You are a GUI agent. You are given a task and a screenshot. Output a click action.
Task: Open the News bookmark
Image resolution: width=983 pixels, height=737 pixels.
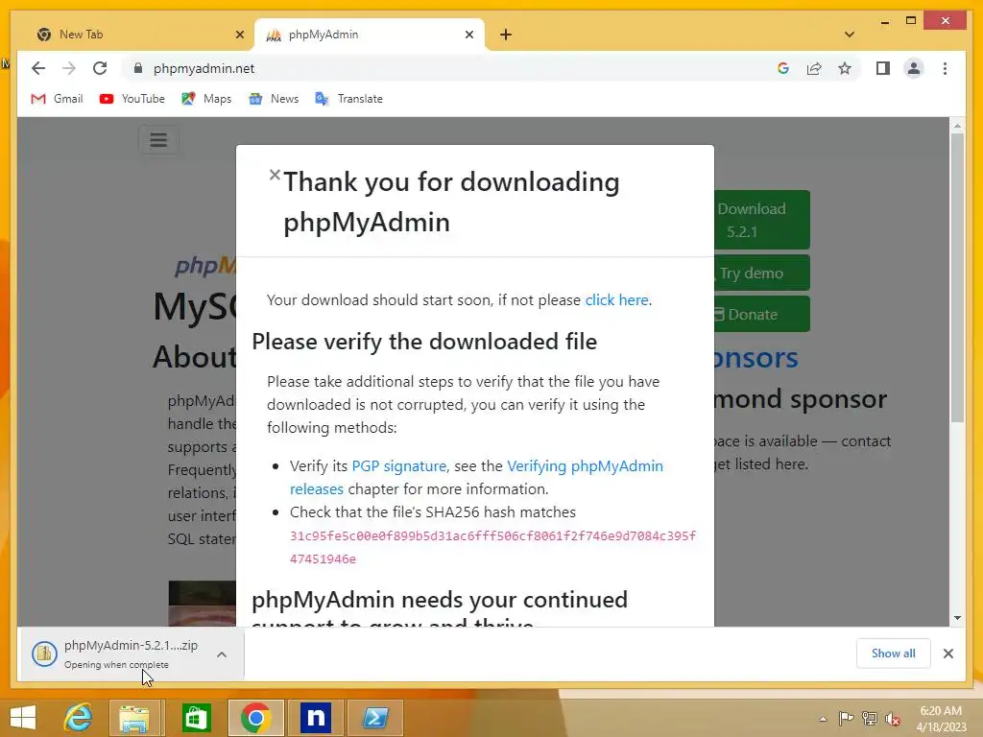pyautogui.click(x=274, y=99)
